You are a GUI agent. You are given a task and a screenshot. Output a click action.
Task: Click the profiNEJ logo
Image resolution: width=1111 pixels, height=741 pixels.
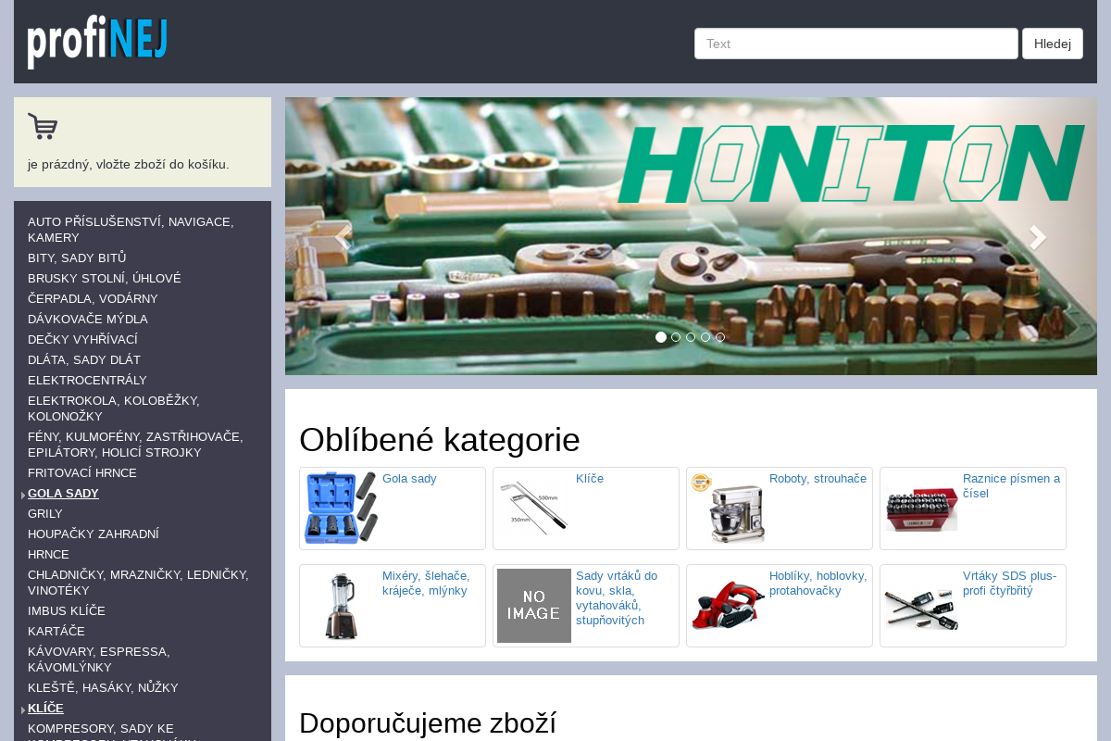tap(97, 43)
